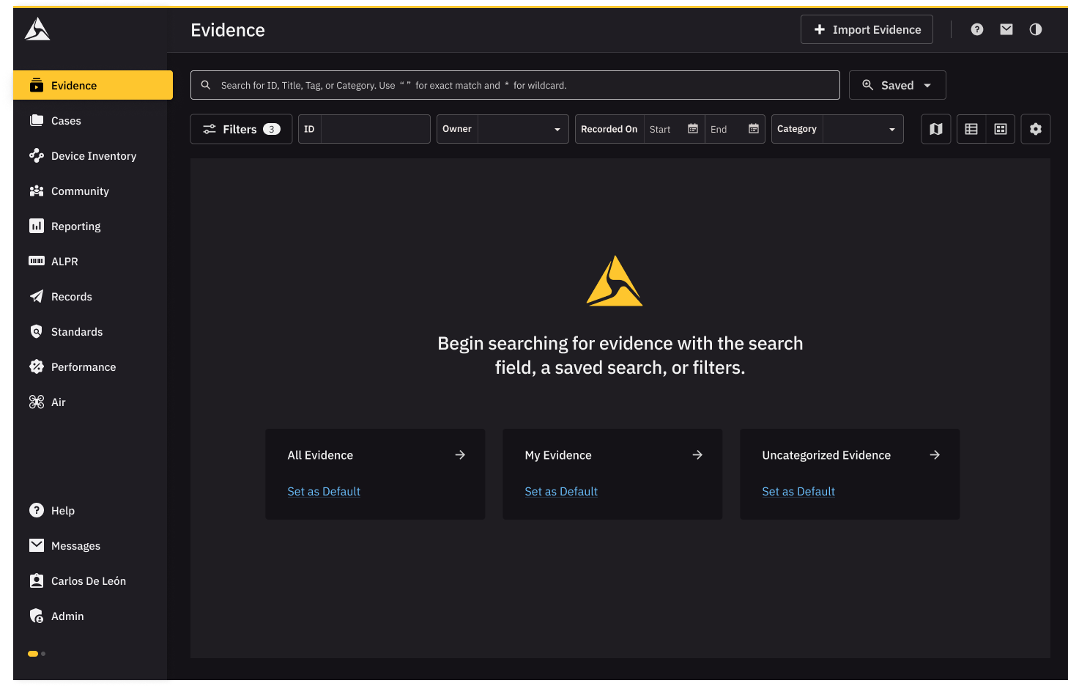The width and height of the screenshot is (1068, 686).
Task: Select the second pagination dot below Admin
Action: (x=42, y=653)
